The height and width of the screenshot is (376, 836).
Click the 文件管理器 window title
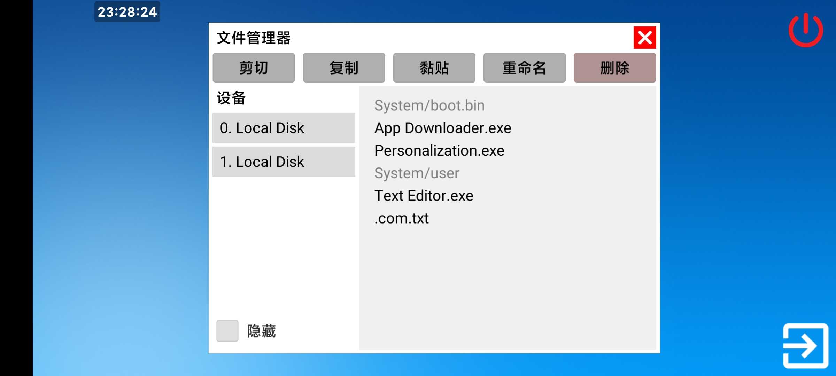tap(254, 38)
